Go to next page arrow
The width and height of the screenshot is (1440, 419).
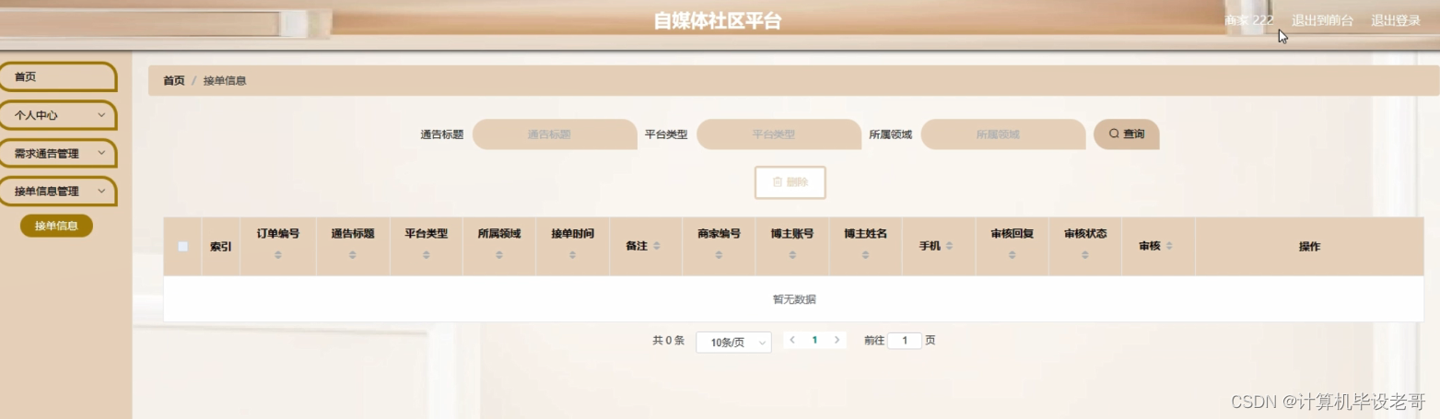[837, 340]
